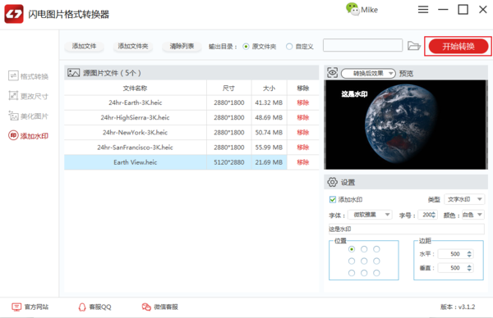Viewport: 493px width, 318px height.
Task: Click the official website monitor icon
Action: 16,307
